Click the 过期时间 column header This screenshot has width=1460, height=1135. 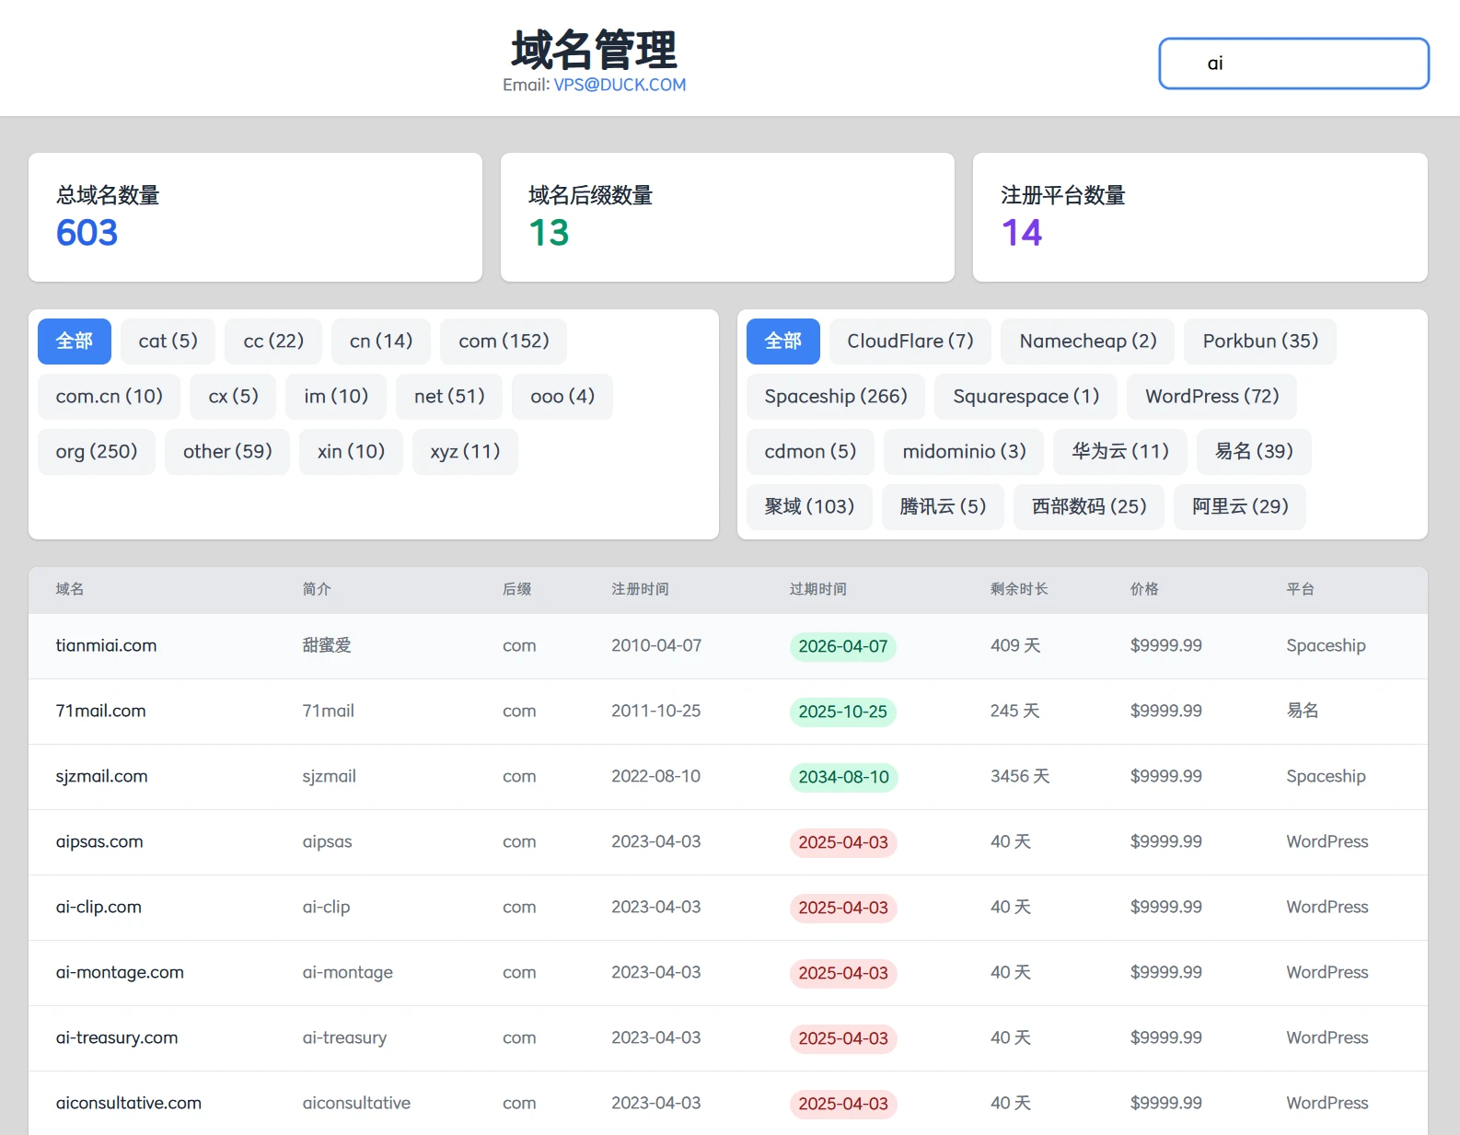pyautogui.click(x=817, y=589)
